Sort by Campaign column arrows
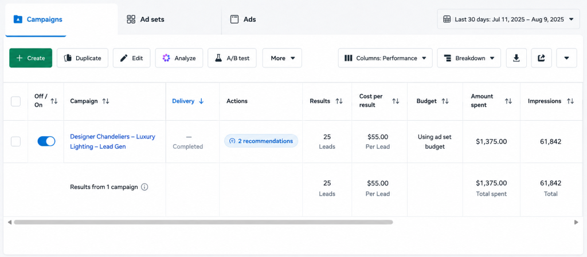The image size is (587, 257). tap(105, 101)
